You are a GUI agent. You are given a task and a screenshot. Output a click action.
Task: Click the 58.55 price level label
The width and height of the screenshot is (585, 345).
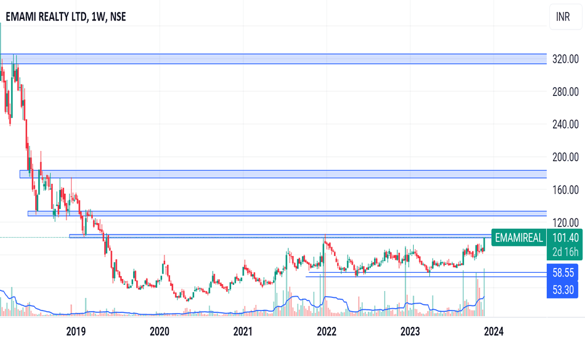[x=562, y=273]
